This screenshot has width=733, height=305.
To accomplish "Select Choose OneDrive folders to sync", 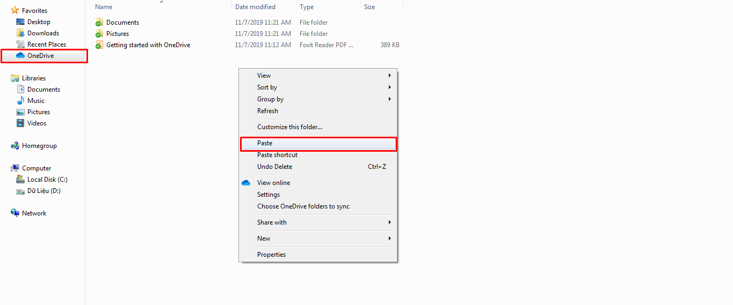I will (318, 206).
